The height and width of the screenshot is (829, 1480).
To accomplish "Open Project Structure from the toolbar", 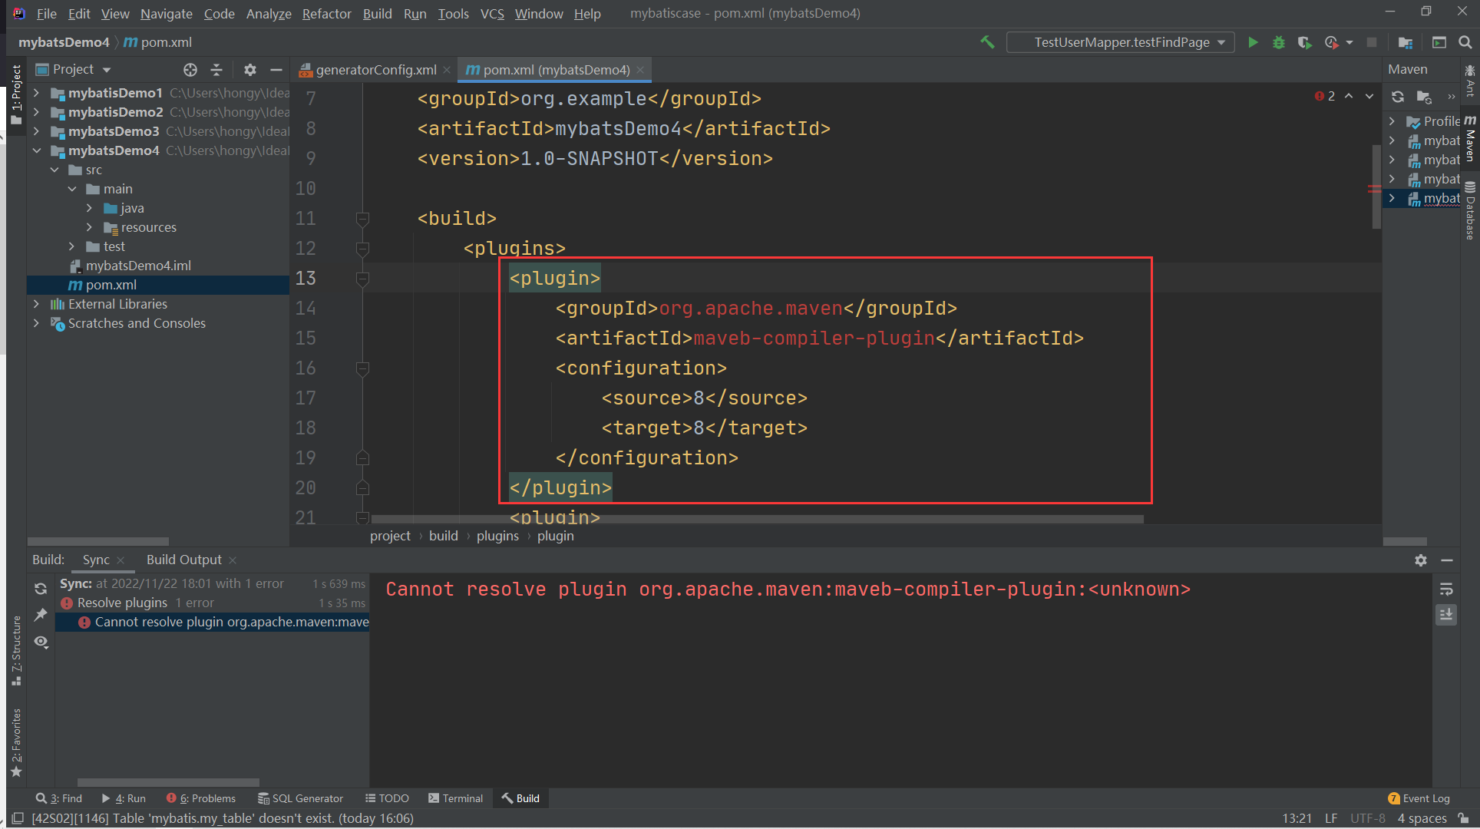I will click(x=1406, y=42).
